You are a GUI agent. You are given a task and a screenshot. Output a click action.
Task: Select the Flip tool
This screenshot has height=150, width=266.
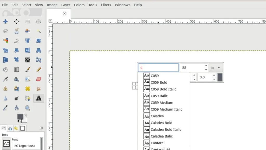(x=28, y=50)
